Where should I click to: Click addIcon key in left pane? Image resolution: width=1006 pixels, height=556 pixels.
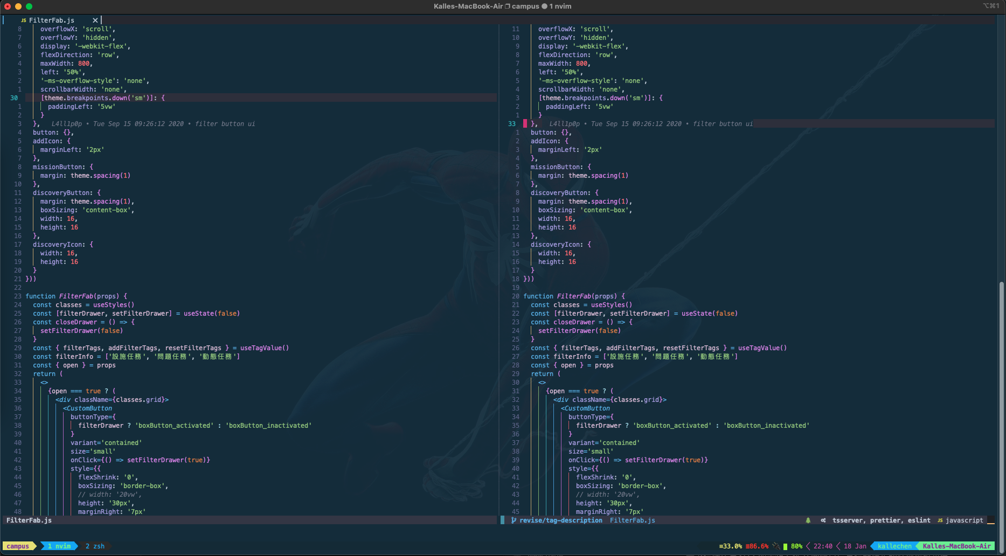47,141
